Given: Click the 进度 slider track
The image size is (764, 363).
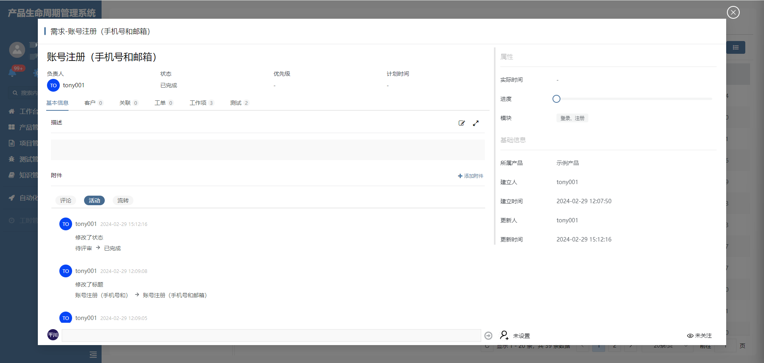Looking at the screenshot, I should [x=634, y=99].
